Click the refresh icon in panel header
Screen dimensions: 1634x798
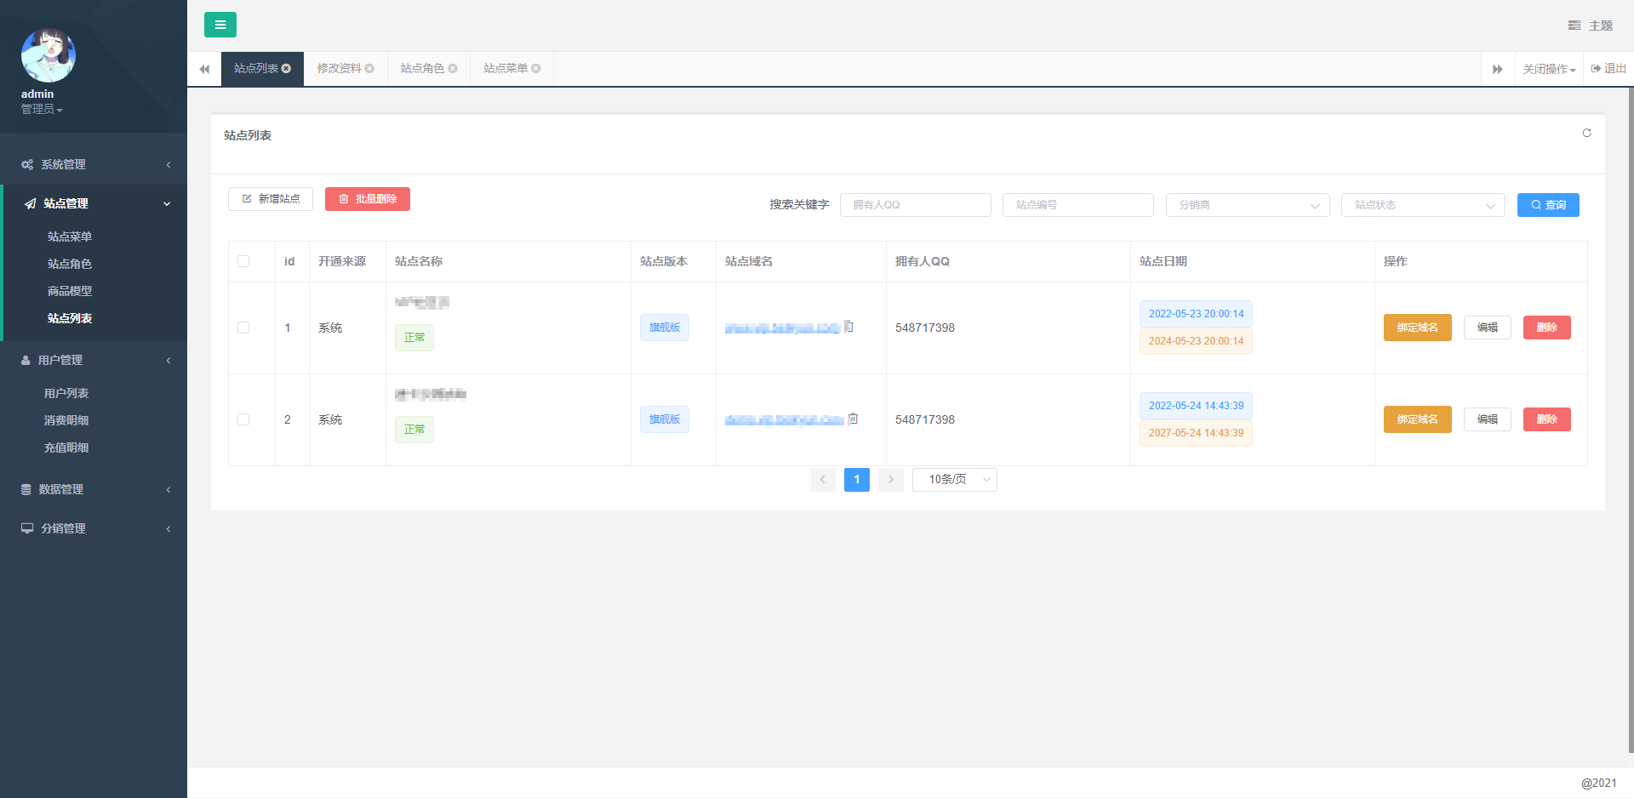point(1586,133)
